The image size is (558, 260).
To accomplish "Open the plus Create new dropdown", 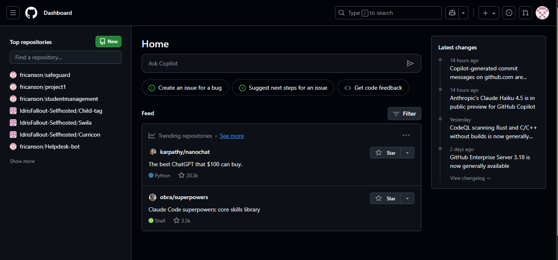I will (489, 13).
